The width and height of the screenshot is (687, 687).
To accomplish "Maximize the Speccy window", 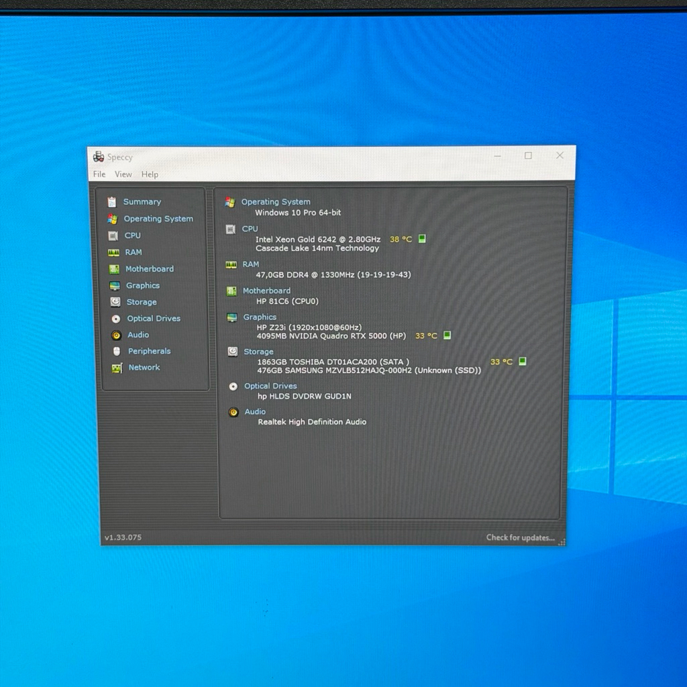I will pos(528,156).
